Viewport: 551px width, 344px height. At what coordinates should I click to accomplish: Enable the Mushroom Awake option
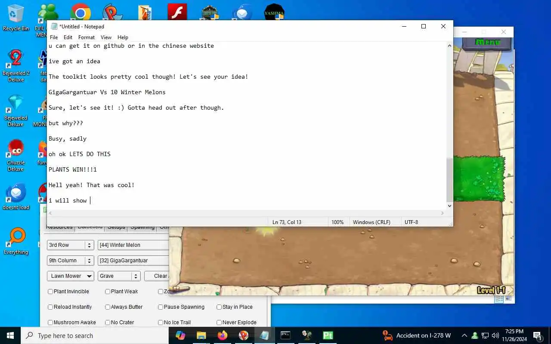click(x=50, y=322)
